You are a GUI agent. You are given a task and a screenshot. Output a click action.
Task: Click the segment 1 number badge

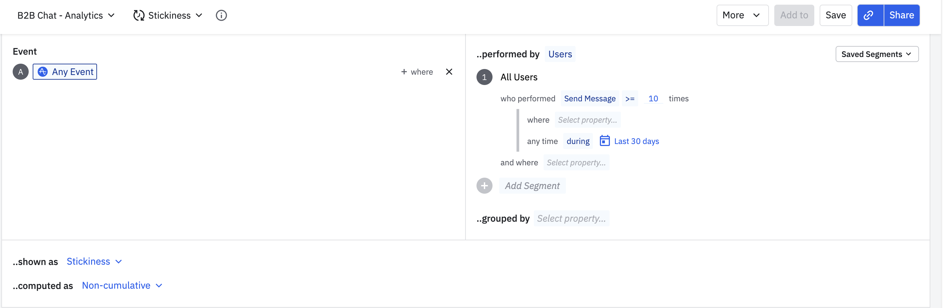pos(484,77)
